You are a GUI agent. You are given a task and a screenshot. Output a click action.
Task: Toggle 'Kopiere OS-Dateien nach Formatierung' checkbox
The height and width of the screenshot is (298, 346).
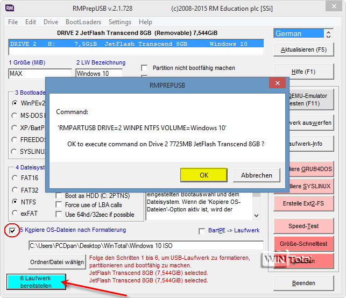click(12, 231)
